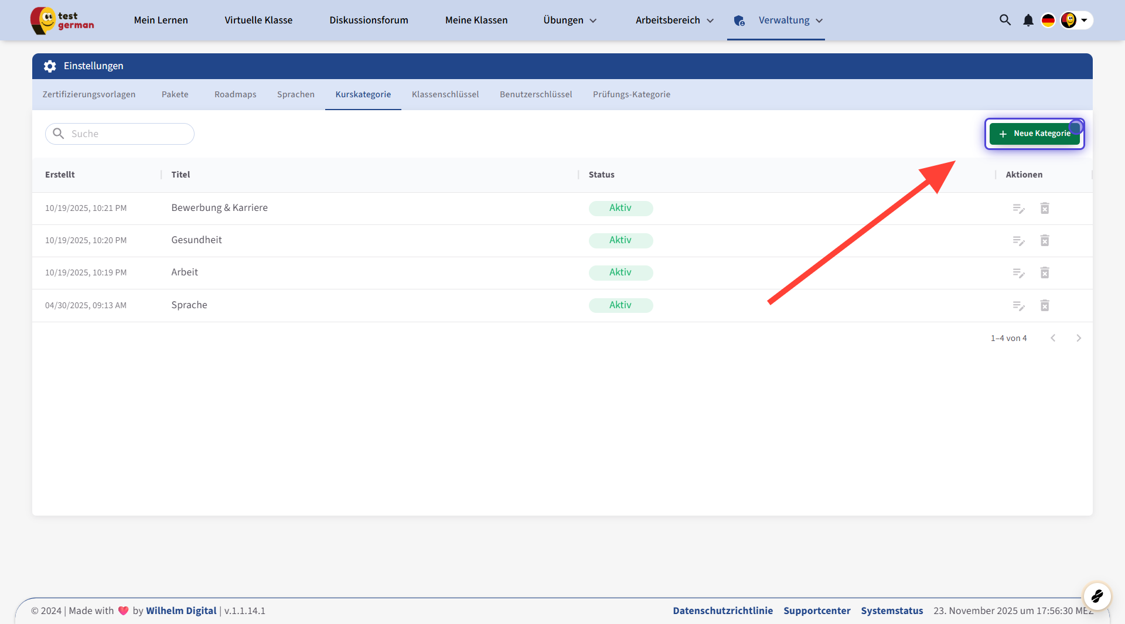
Task: Open user profile avatar dropdown
Action: tap(1076, 21)
